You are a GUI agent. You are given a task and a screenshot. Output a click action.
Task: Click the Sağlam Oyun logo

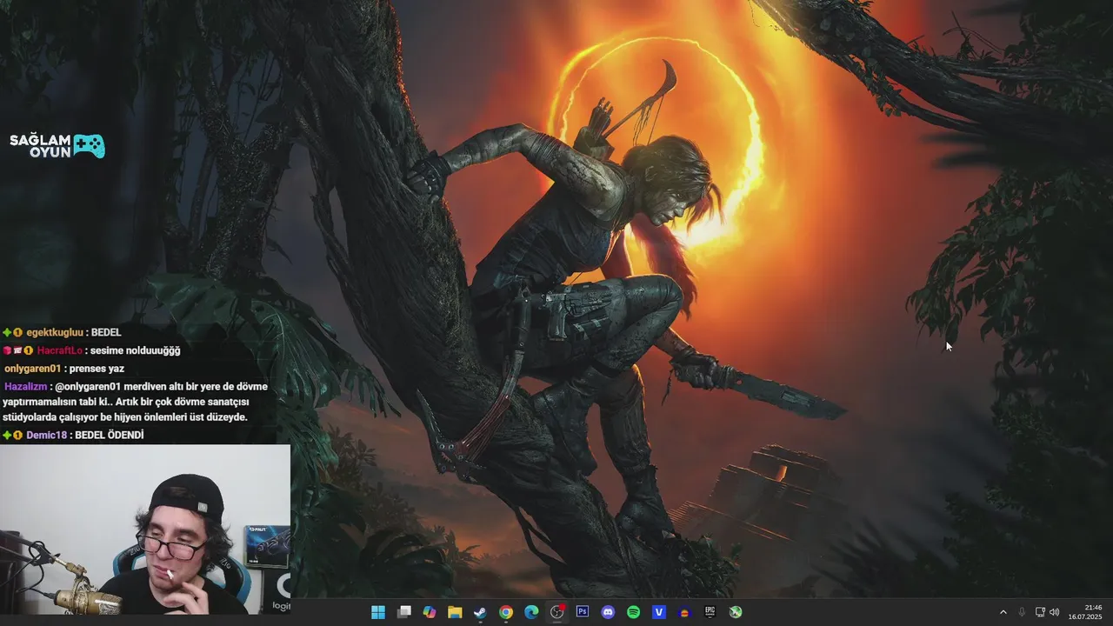(x=57, y=146)
